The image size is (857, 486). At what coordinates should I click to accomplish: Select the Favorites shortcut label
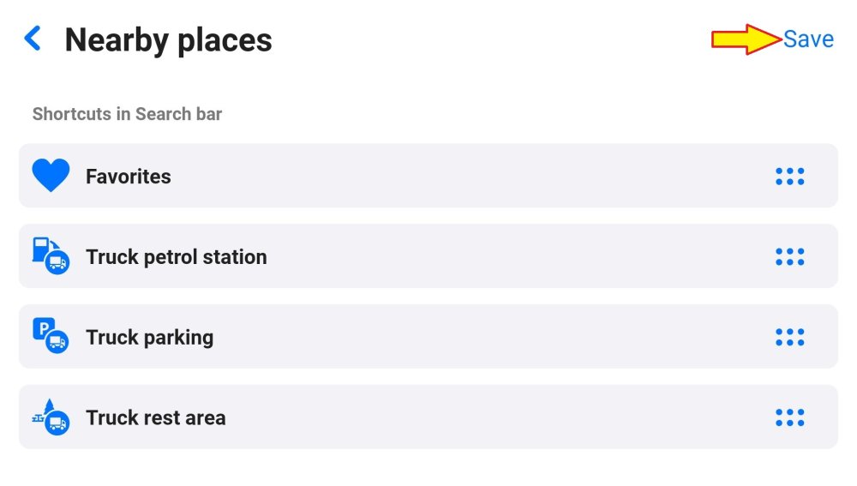(129, 177)
